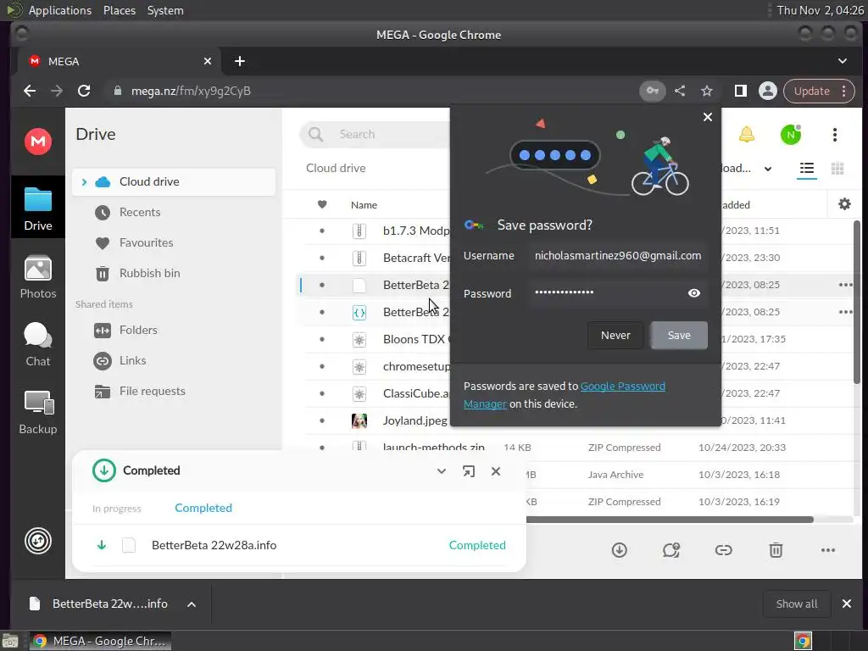Pop out the transfers panel
868x651 pixels.
pyautogui.click(x=468, y=471)
